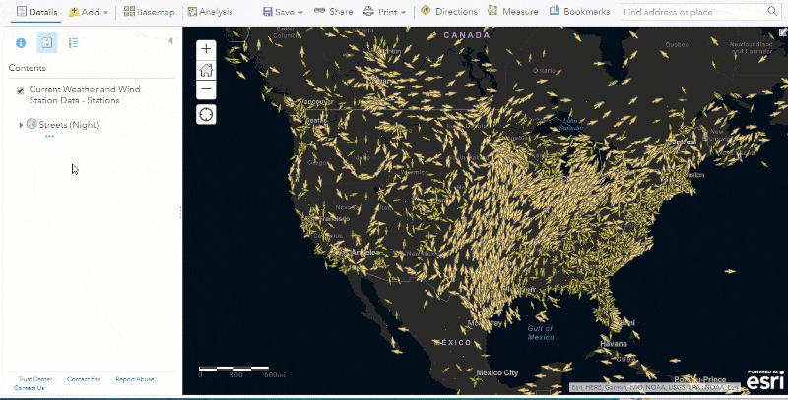The width and height of the screenshot is (788, 400).
Task: Return map to default extent home icon
Action: click(x=206, y=70)
